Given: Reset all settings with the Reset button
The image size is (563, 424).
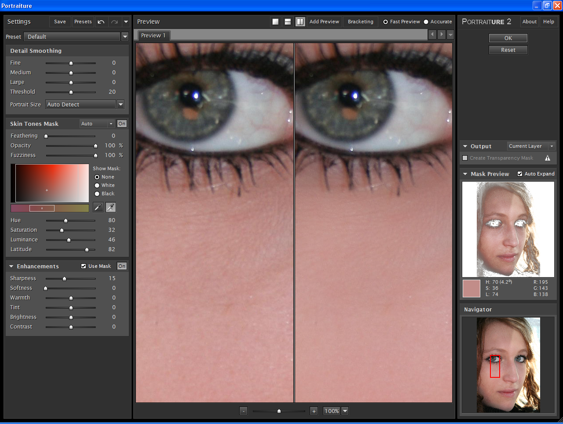Looking at the screenshot, I should [508, 50].
